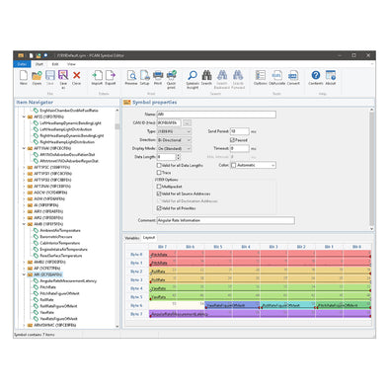
Task: Open Print Preview from the ribbon
Action: tap(131, 78)
